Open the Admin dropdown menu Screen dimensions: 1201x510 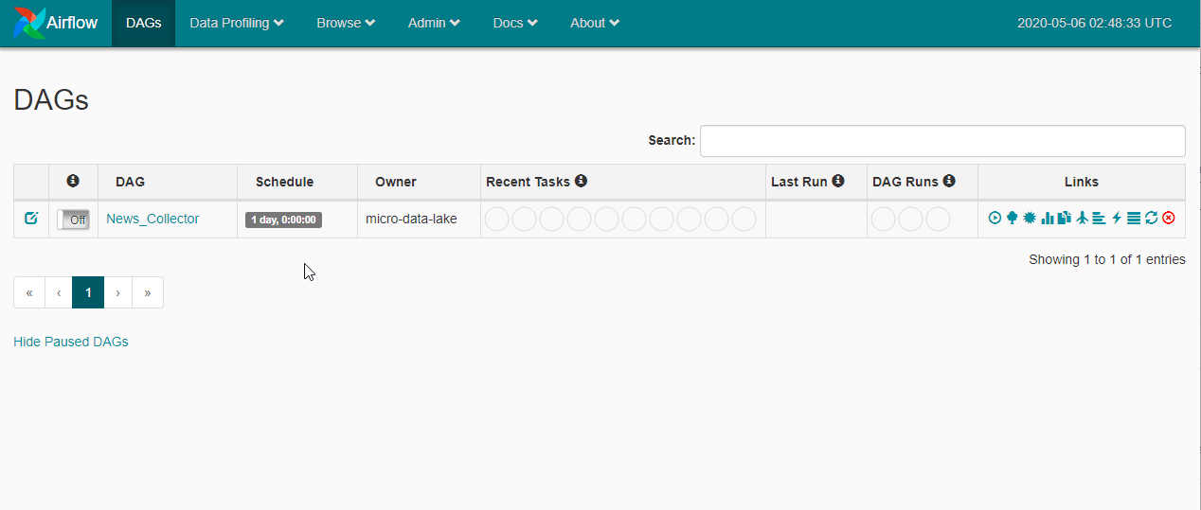point(435,23)
